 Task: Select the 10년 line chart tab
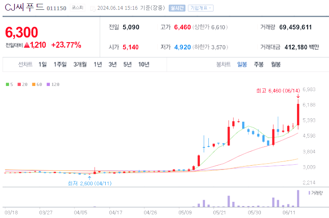tap(144, 64)
